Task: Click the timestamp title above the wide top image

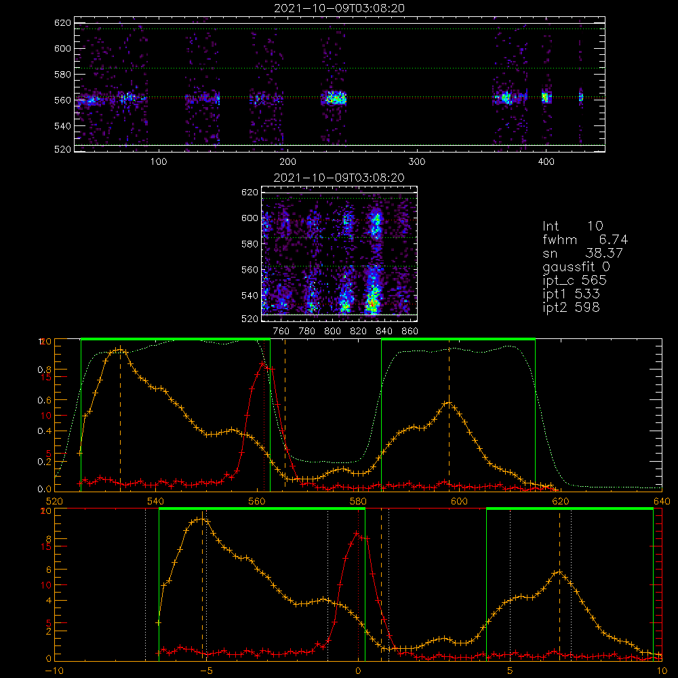Action: pyautogui.click(x=340, y=8)
